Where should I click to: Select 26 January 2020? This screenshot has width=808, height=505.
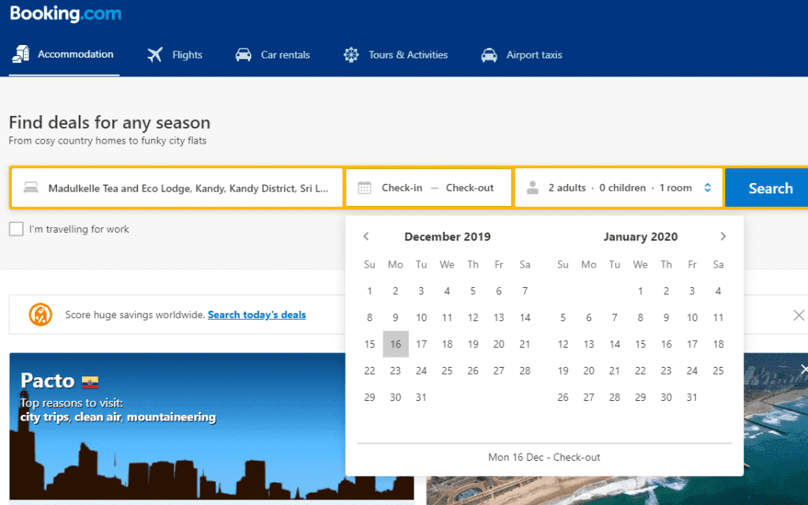(x=563, y=398)
